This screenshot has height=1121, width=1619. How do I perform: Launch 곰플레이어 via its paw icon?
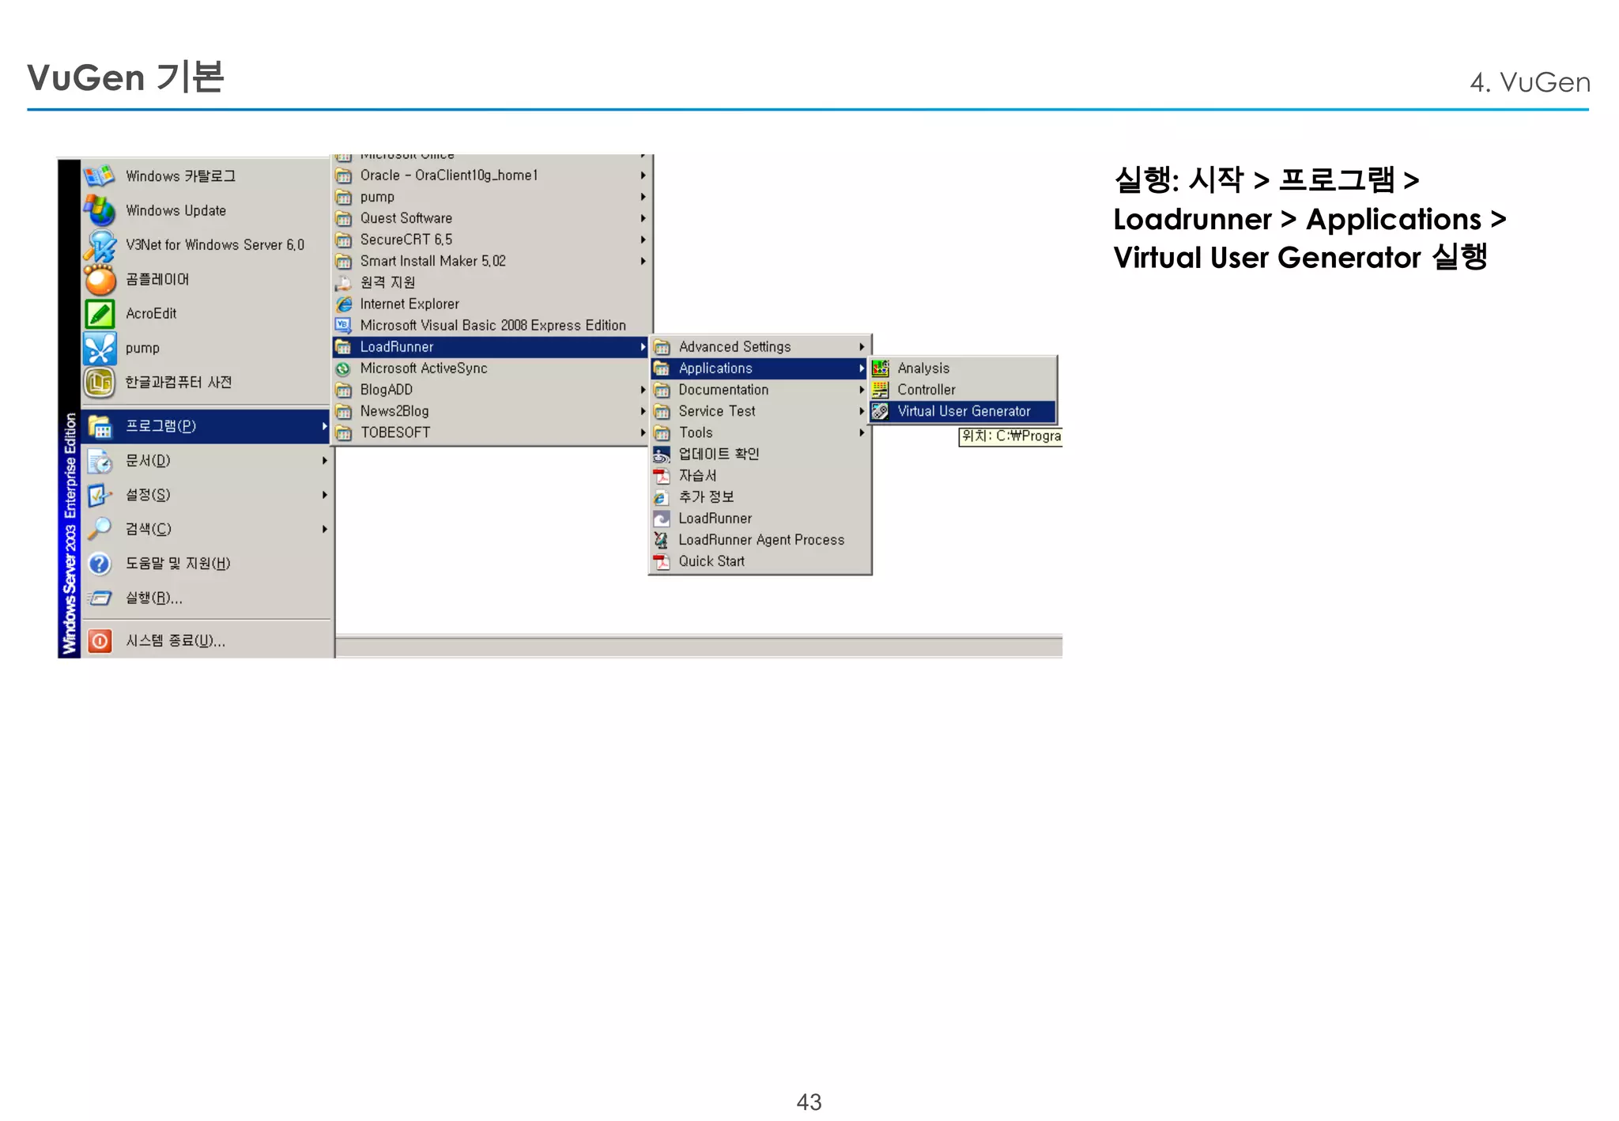click(100, 279)
